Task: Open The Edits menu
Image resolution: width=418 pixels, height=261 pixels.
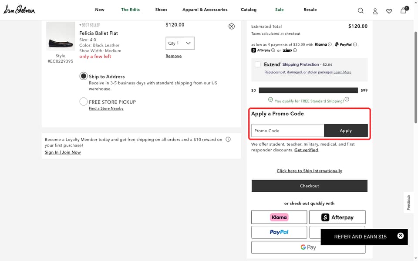Action: [130, 10]
